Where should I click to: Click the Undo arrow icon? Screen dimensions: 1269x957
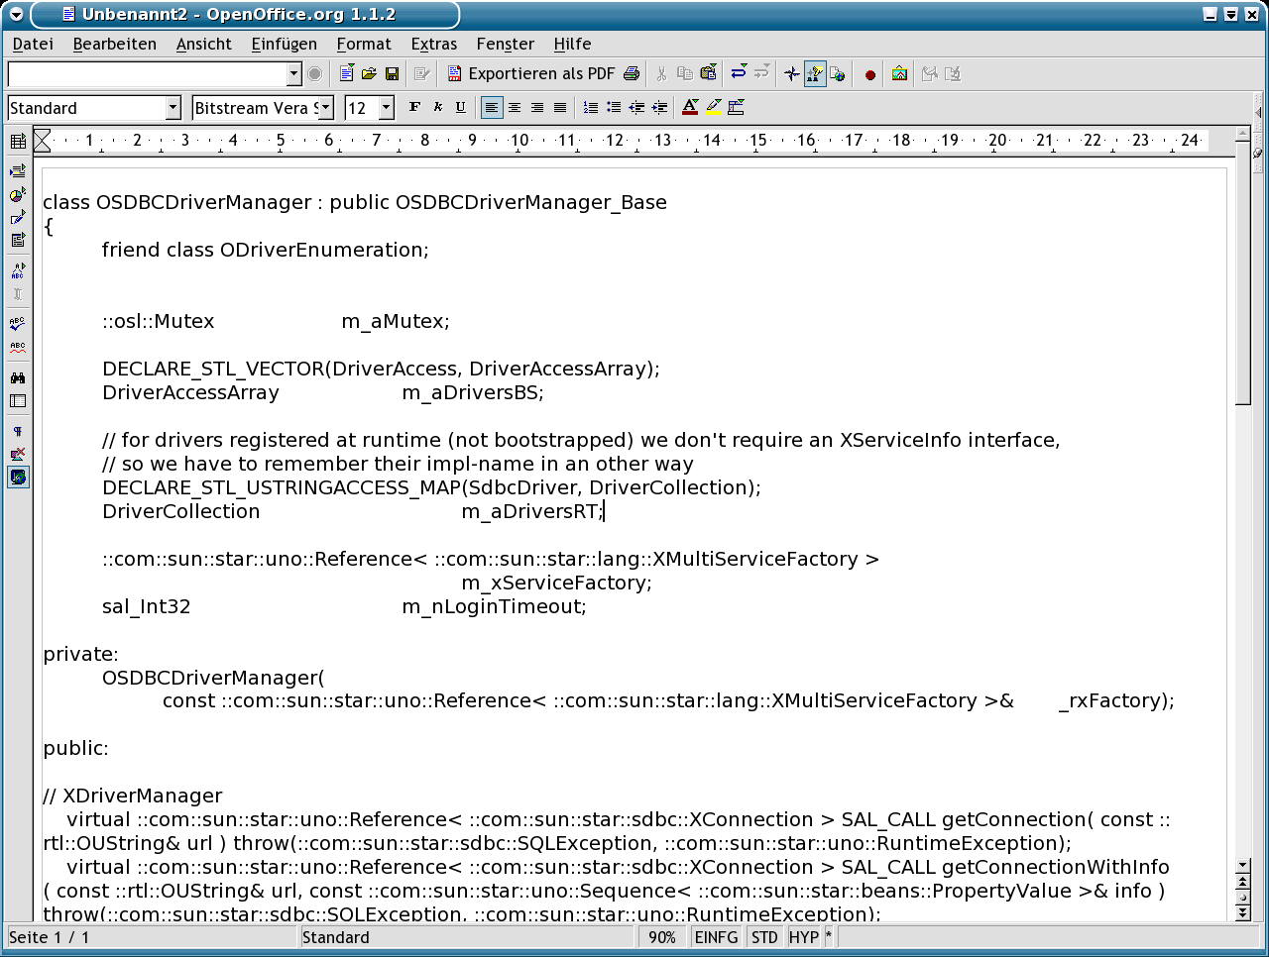(739, 74)
